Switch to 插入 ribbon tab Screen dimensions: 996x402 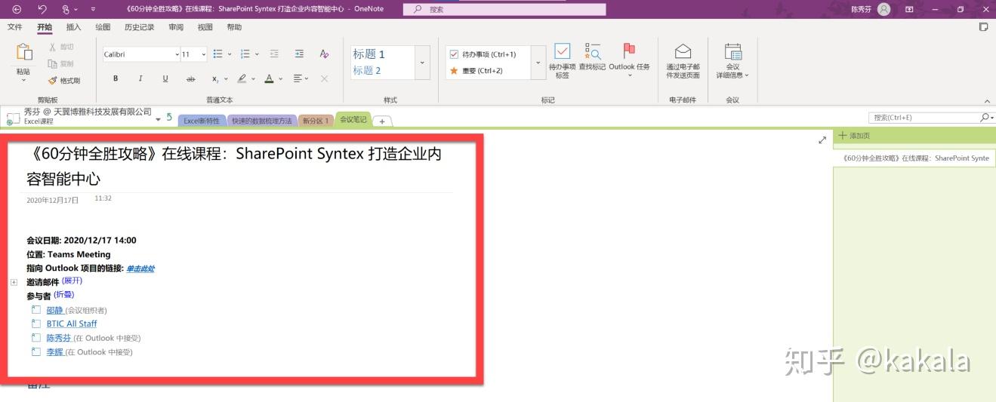(74, 27)
